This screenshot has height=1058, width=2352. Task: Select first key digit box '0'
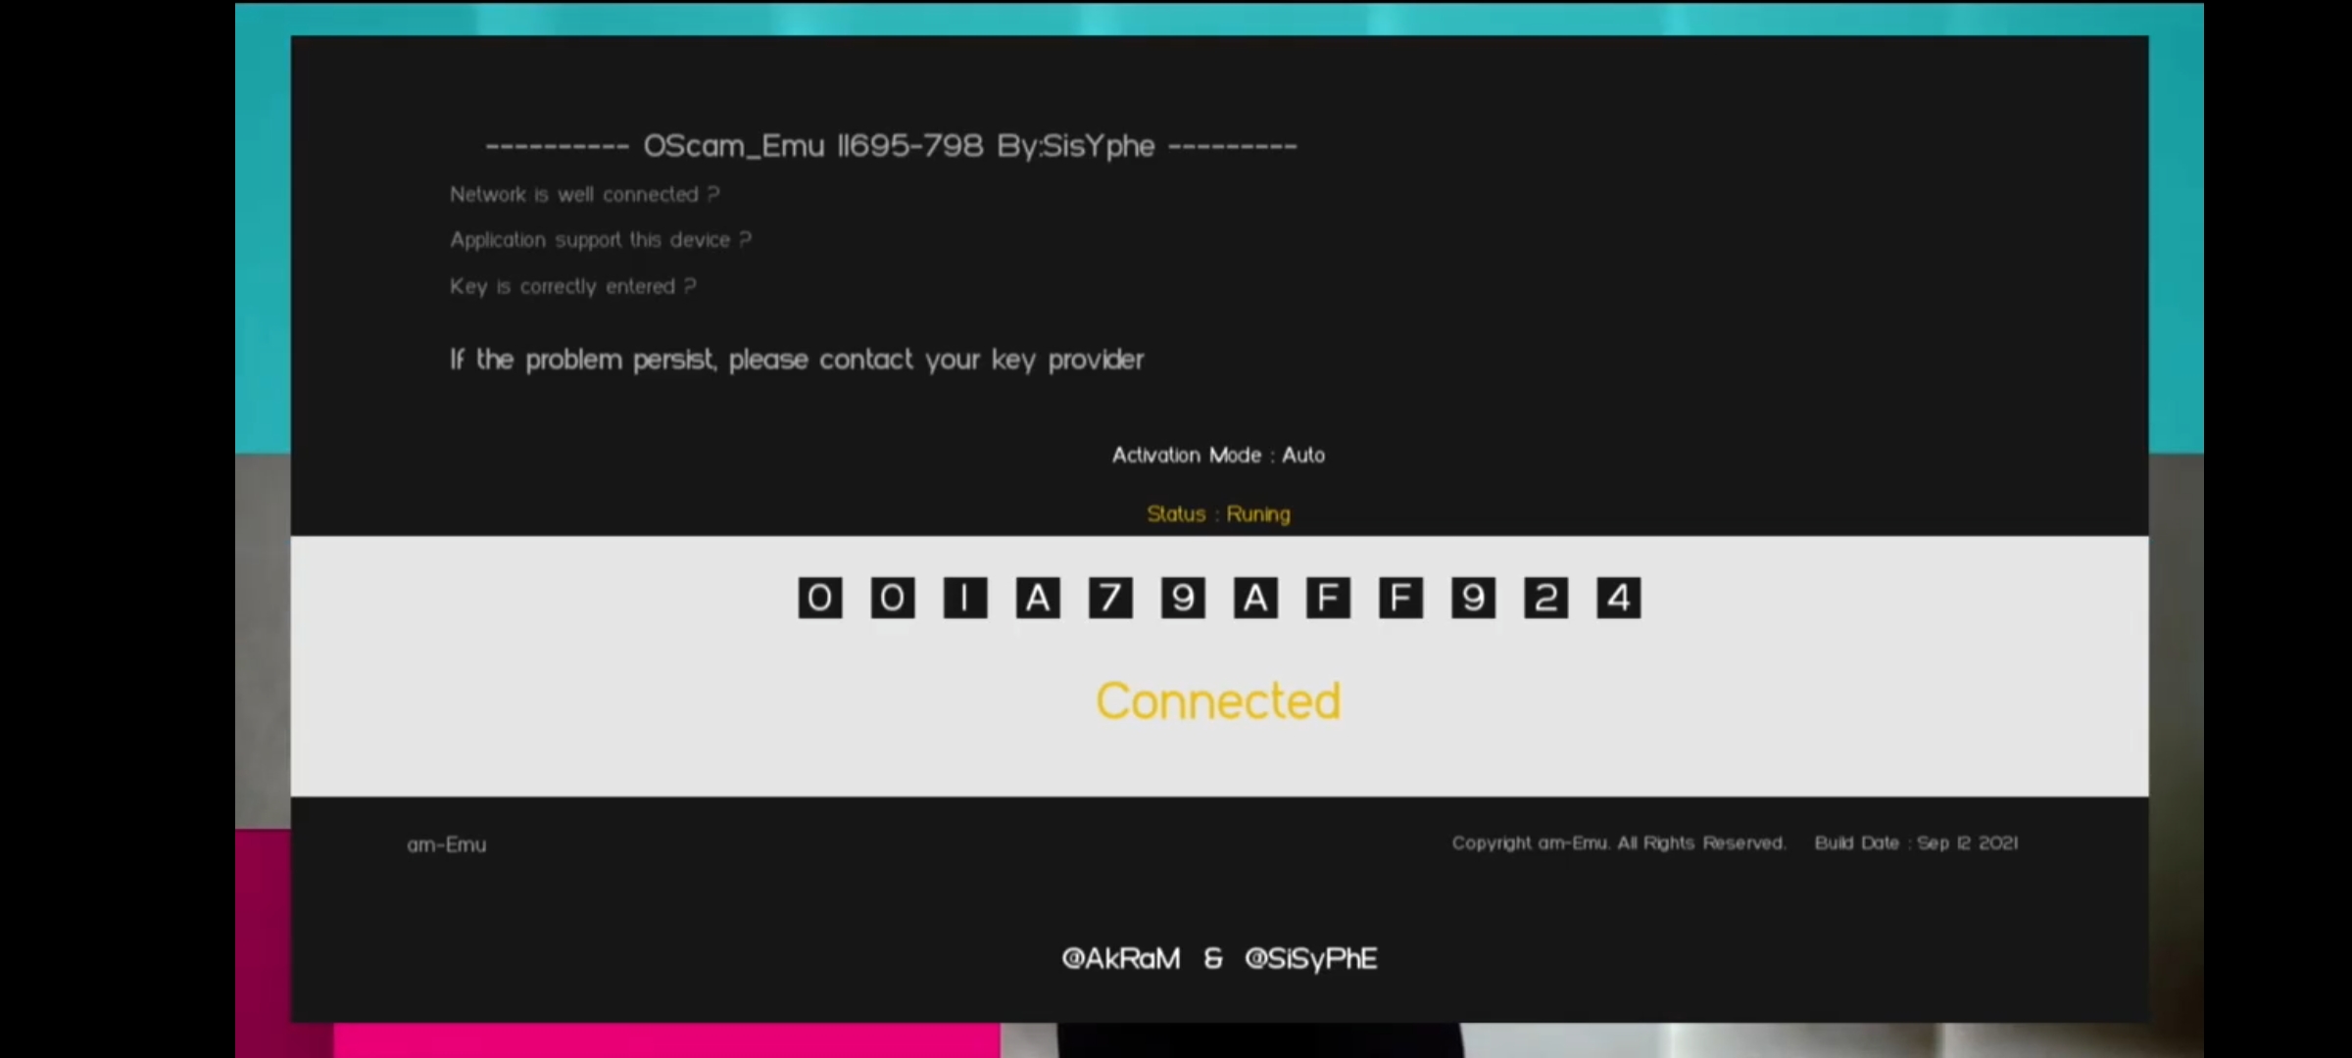820,598
